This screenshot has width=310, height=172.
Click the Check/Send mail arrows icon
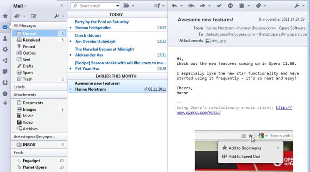18,16
